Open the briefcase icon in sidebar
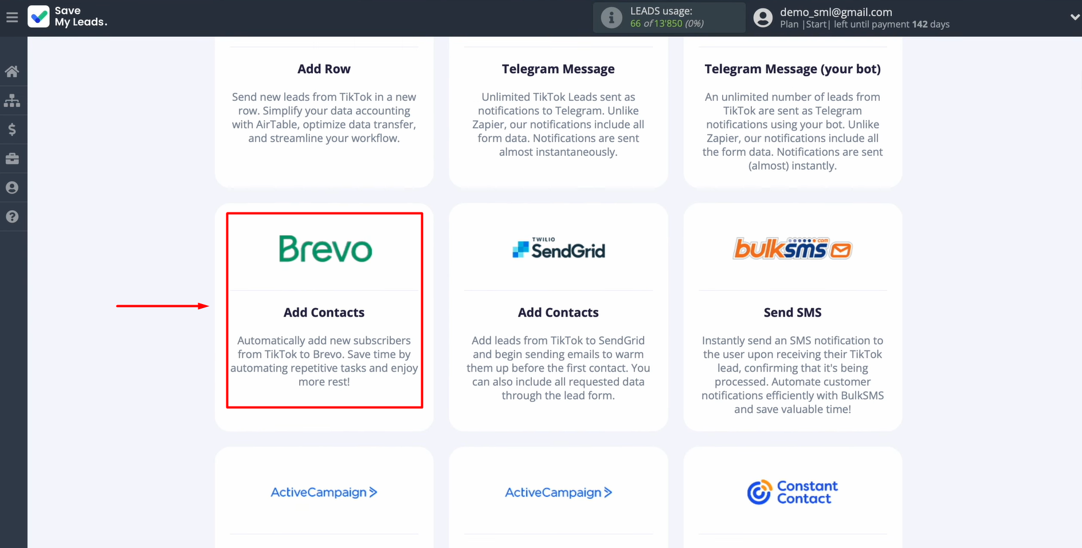1082x548 pixels. [12, 159]
